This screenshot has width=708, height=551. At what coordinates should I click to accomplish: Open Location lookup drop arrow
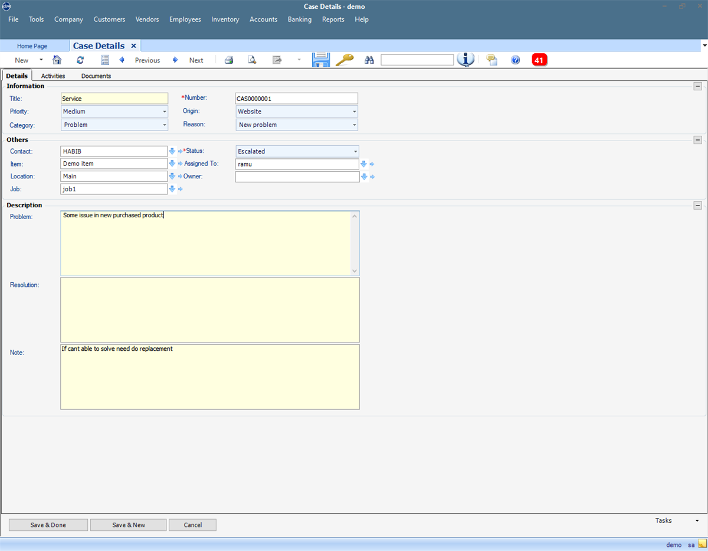(172, 176)
